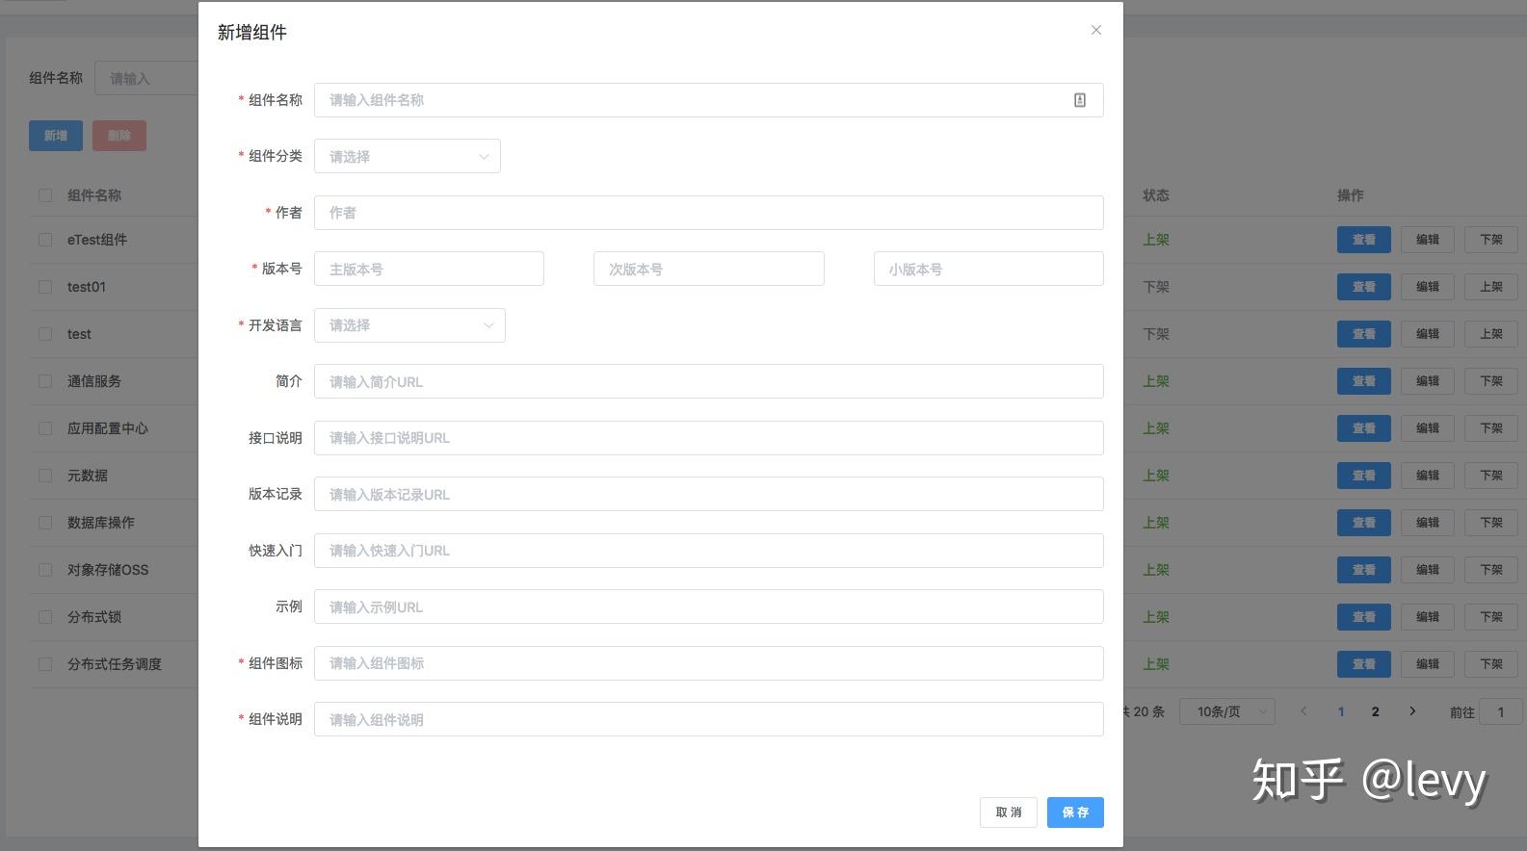Focus the 请输入简介URL field
1527x851 pixels.
point(709,381)
